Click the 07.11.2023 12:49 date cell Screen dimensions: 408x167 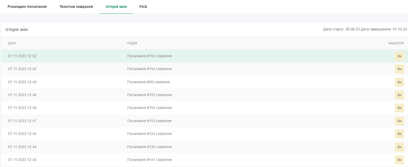tap(22, 82)
